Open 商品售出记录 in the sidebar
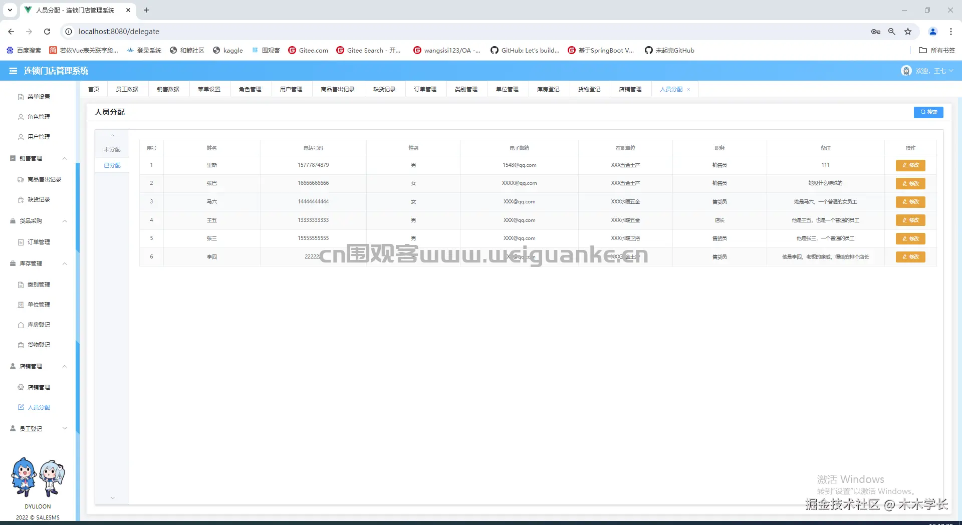 click(x=44, y=179)
